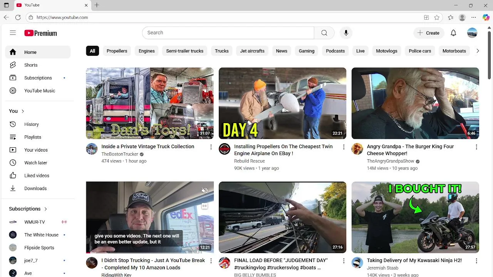This screenshot has width=493, height=277.
Task: Play the Dan's Toys thumbnail video
Action: point(150,103)
